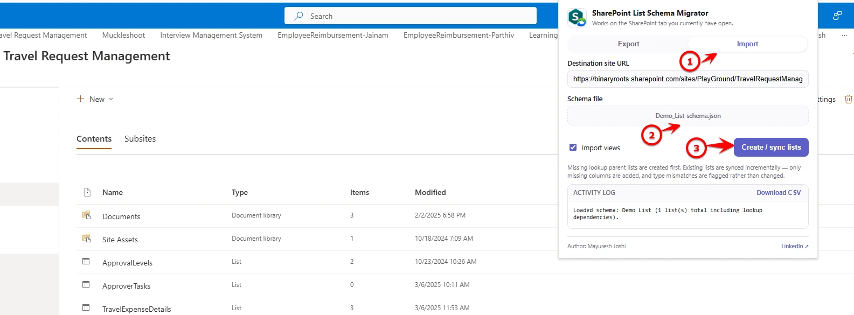Sort by the Items column header

(359, 192)
